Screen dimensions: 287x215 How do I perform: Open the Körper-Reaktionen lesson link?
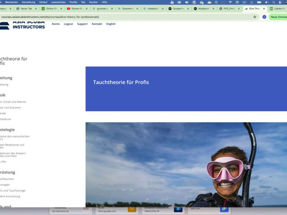(x=12, y=146)
